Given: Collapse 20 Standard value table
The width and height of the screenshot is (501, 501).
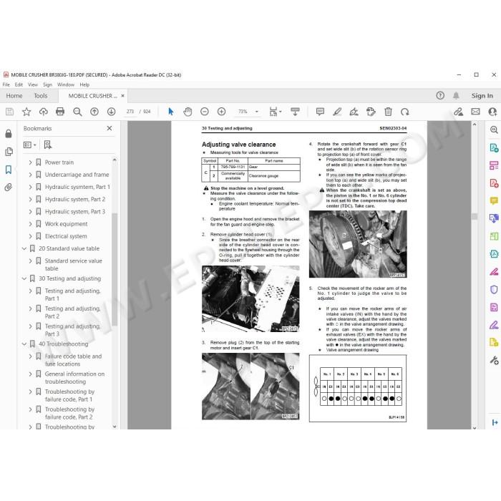Looking at the screenshot, I should 24,248.
